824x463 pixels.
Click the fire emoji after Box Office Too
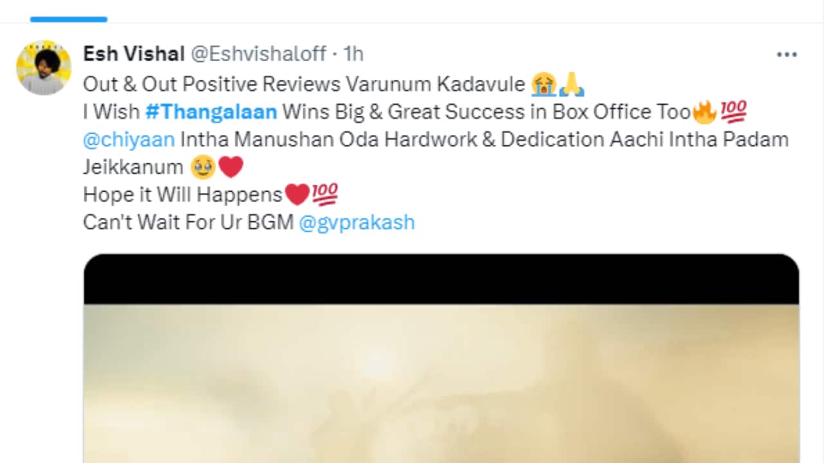click(705, 112)
